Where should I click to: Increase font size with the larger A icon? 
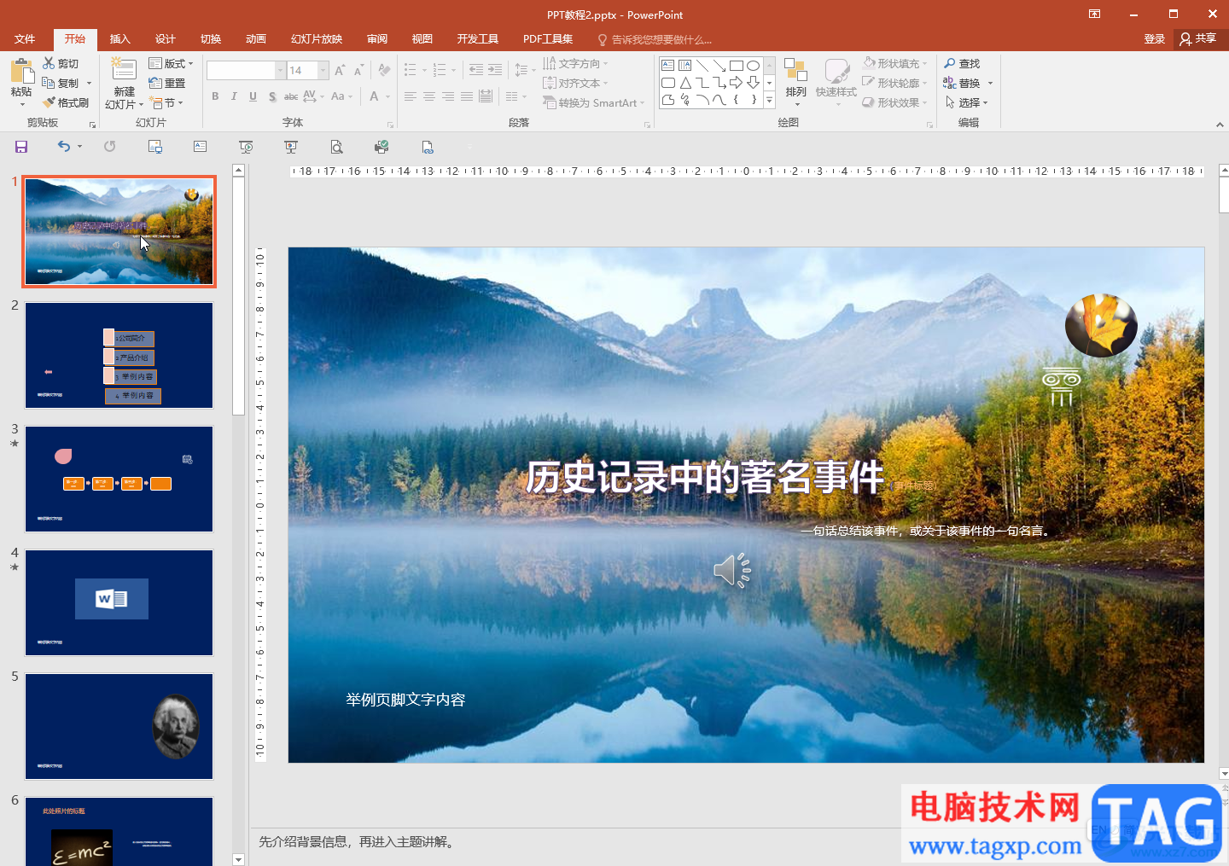coord(341,70)
